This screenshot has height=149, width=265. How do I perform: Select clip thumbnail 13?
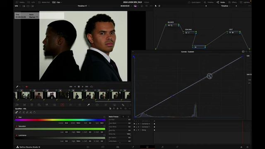click(x=51, y=95)
